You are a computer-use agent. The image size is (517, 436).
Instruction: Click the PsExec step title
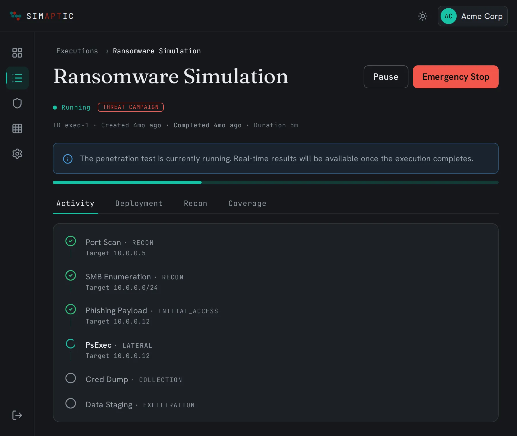pos(99,345)
